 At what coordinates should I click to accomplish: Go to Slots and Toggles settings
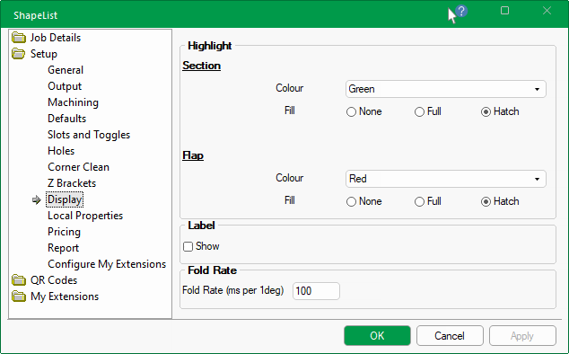89,135
